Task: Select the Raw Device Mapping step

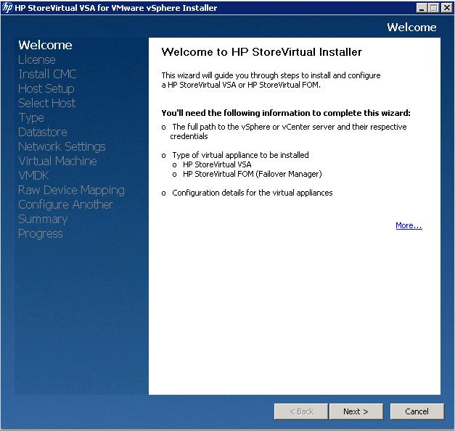Action: [x=71, y=191]
